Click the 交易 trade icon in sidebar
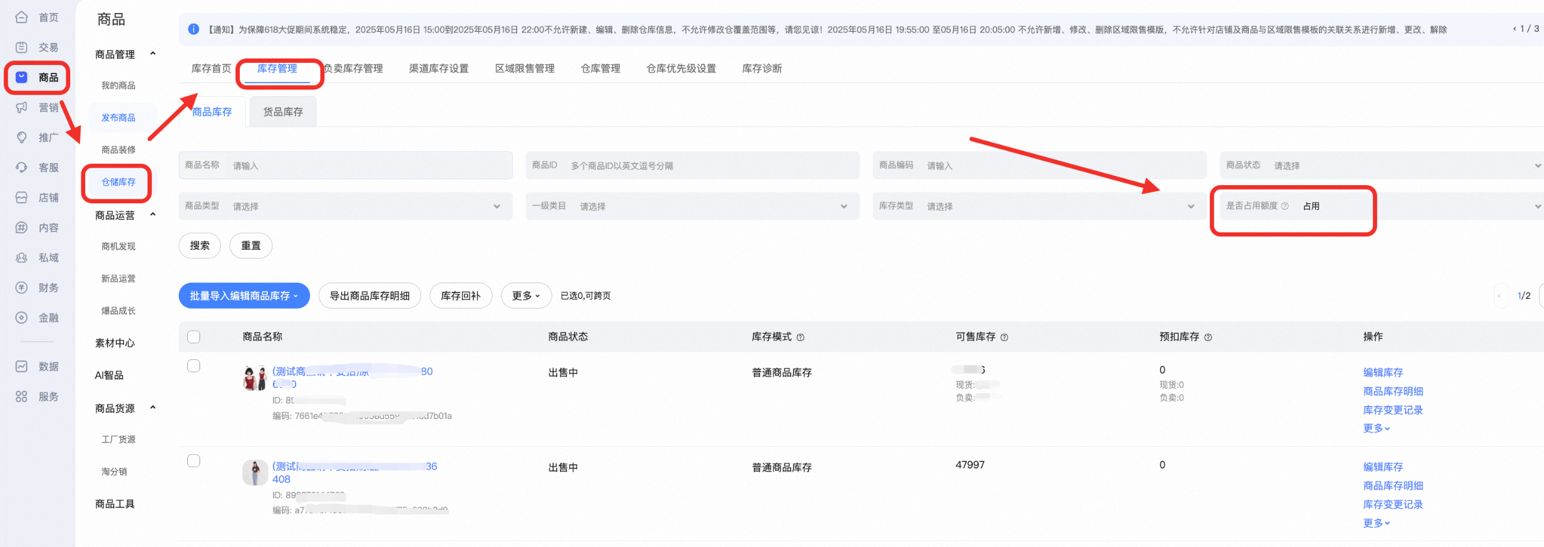Viewport: 1544px width, 547px height. [21, 47]
